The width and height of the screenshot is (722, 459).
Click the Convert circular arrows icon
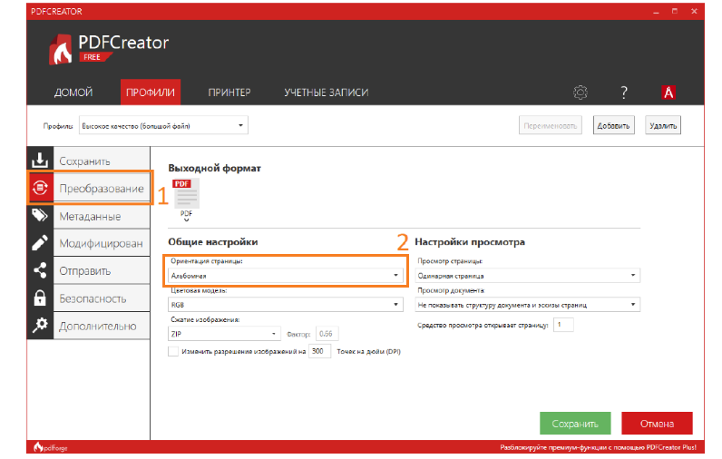tap(40, 188)
